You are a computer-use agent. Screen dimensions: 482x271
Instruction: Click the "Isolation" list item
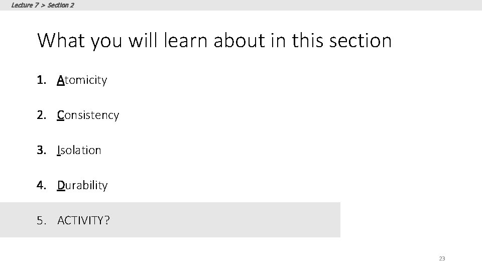[79, 150]
